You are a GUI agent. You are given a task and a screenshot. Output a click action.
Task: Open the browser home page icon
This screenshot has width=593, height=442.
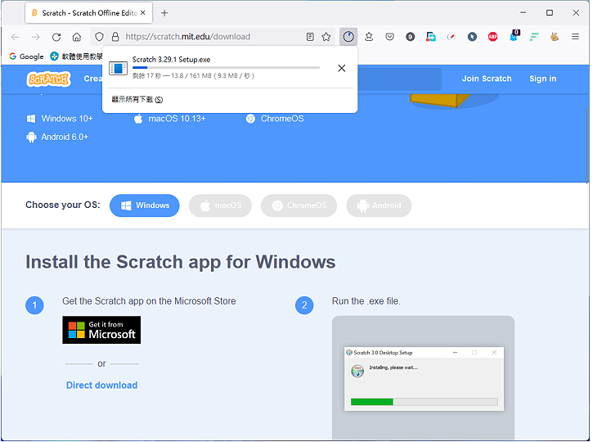[x=77, y=37]
